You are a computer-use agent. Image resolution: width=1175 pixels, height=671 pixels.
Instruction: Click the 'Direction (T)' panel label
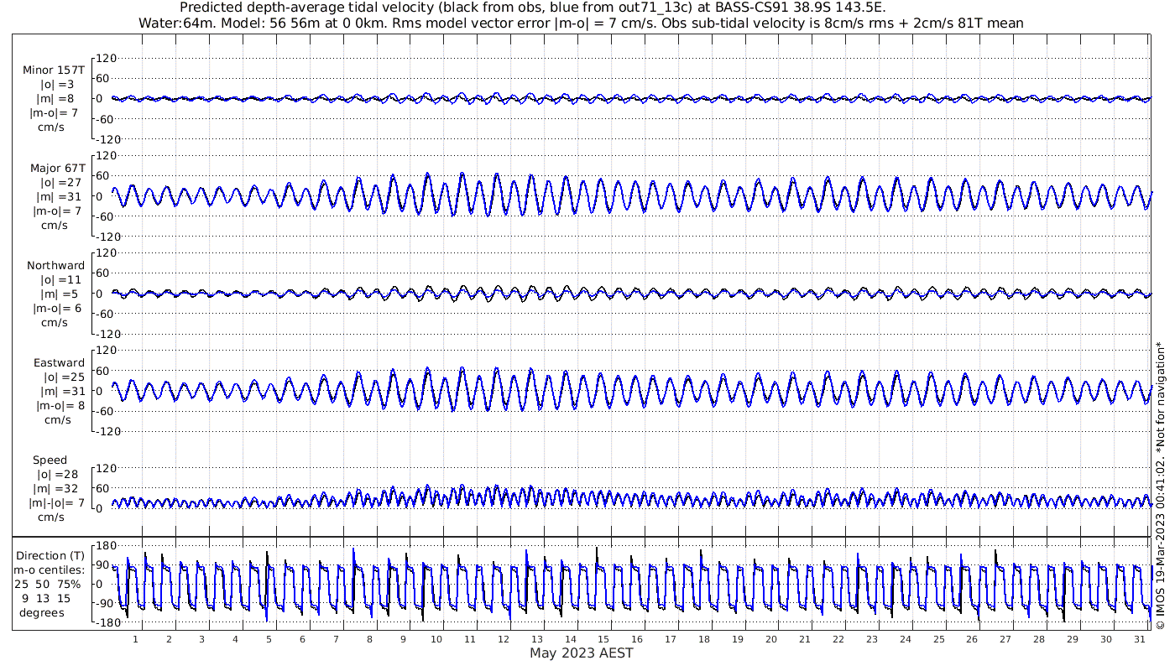click(x=51, y=555)
